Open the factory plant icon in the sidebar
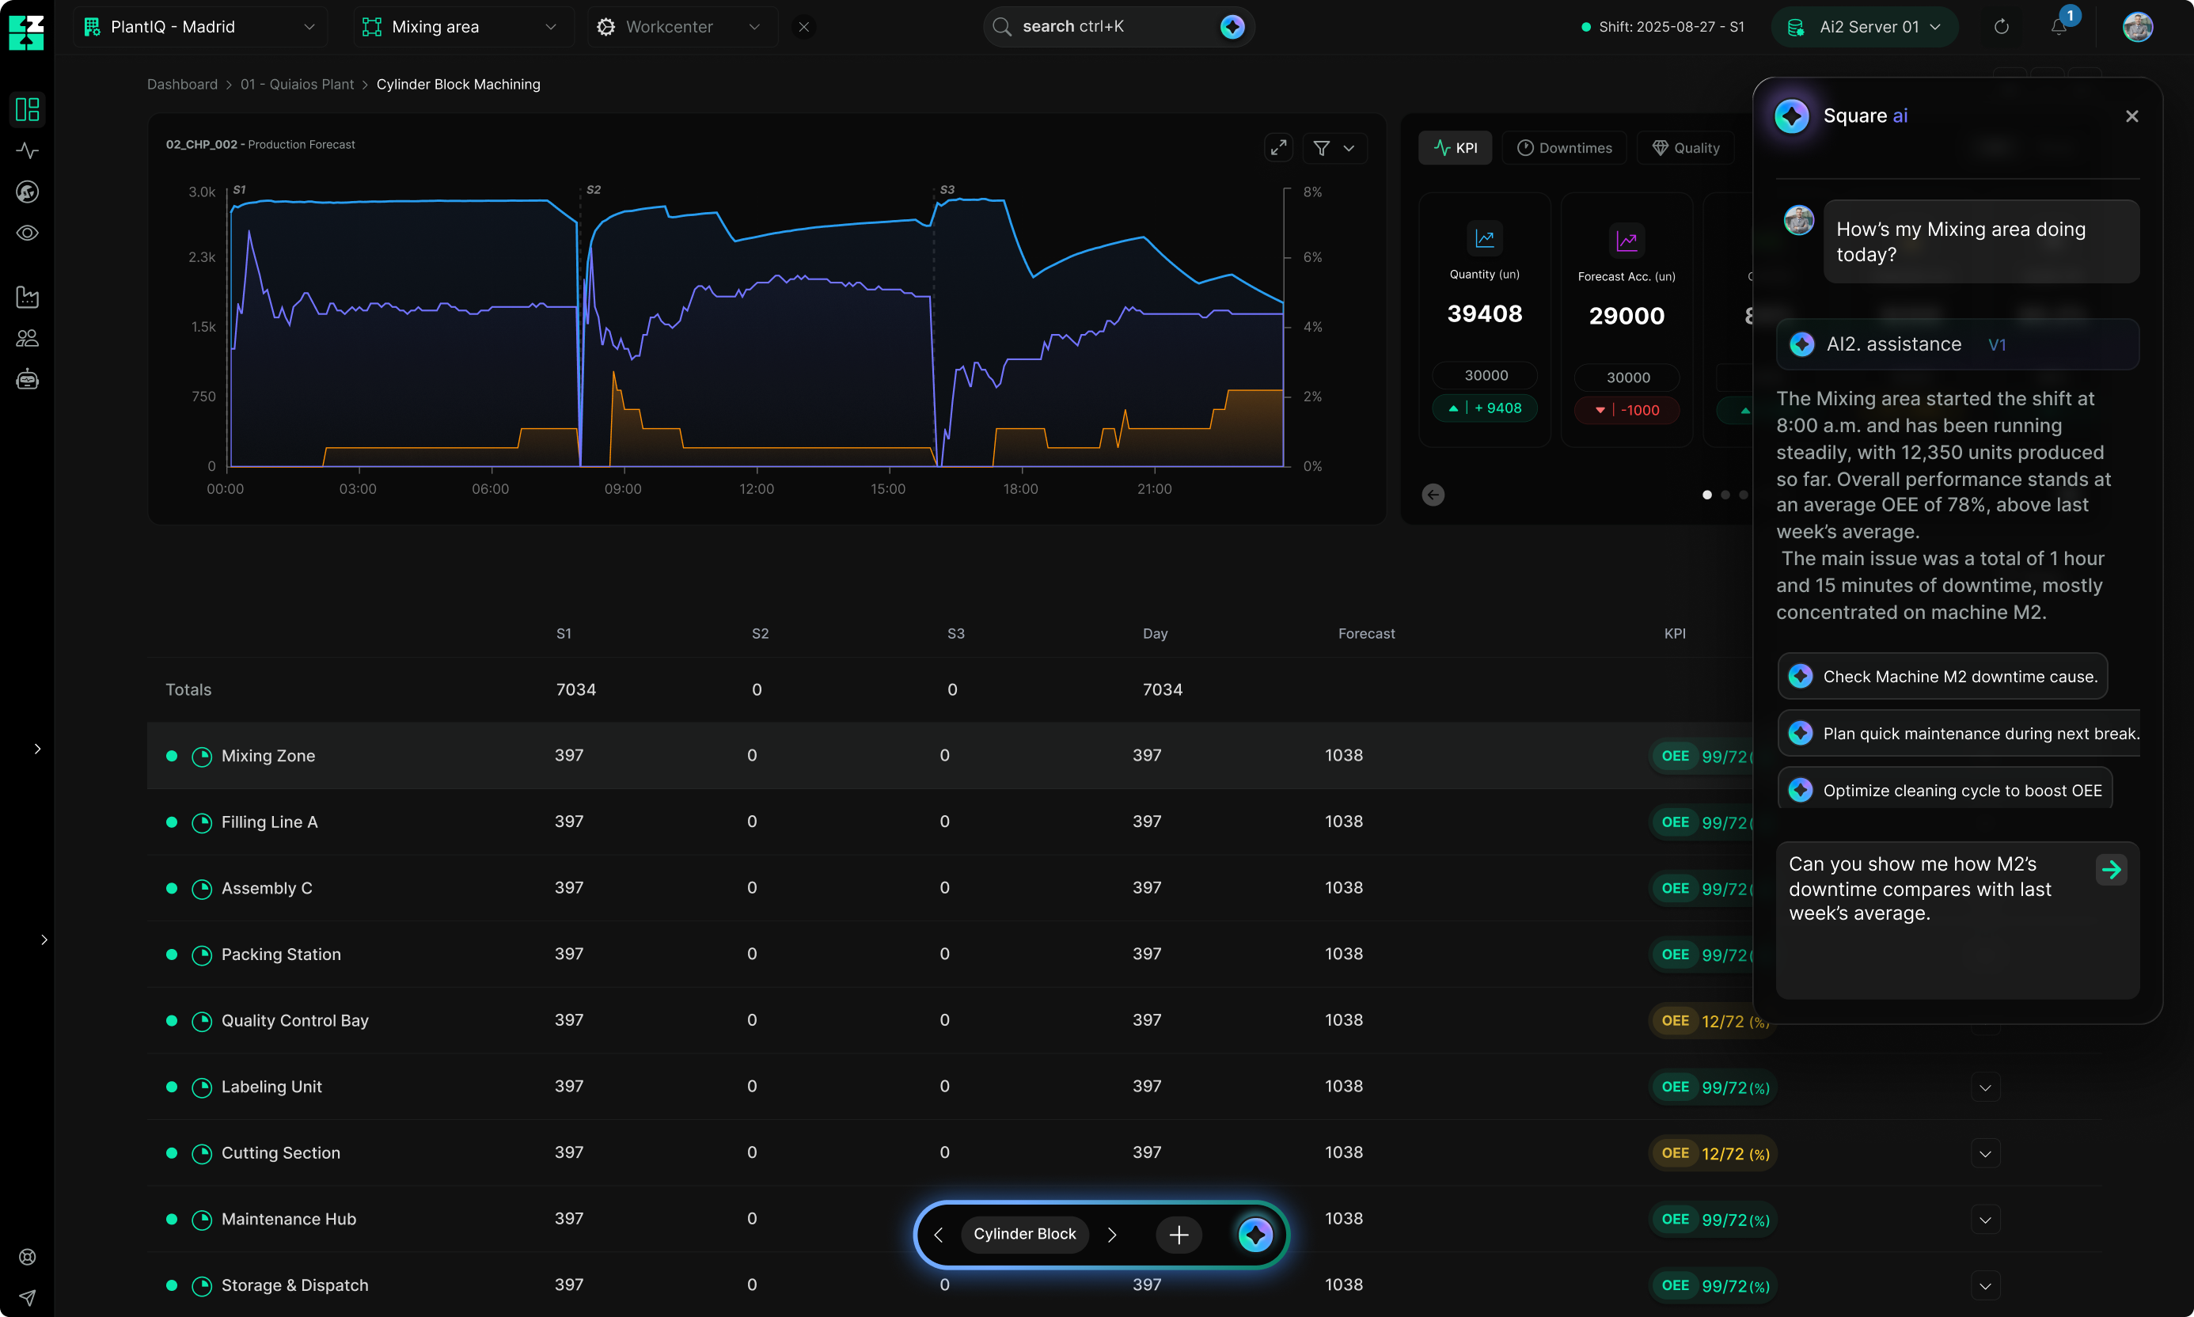 [x=27, y=298]
